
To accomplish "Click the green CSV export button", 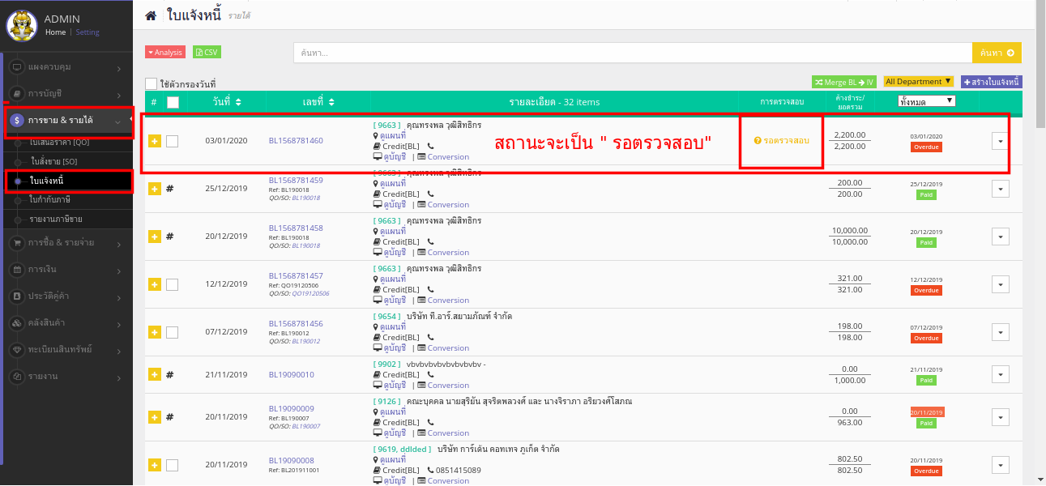I will pos(207,52).
